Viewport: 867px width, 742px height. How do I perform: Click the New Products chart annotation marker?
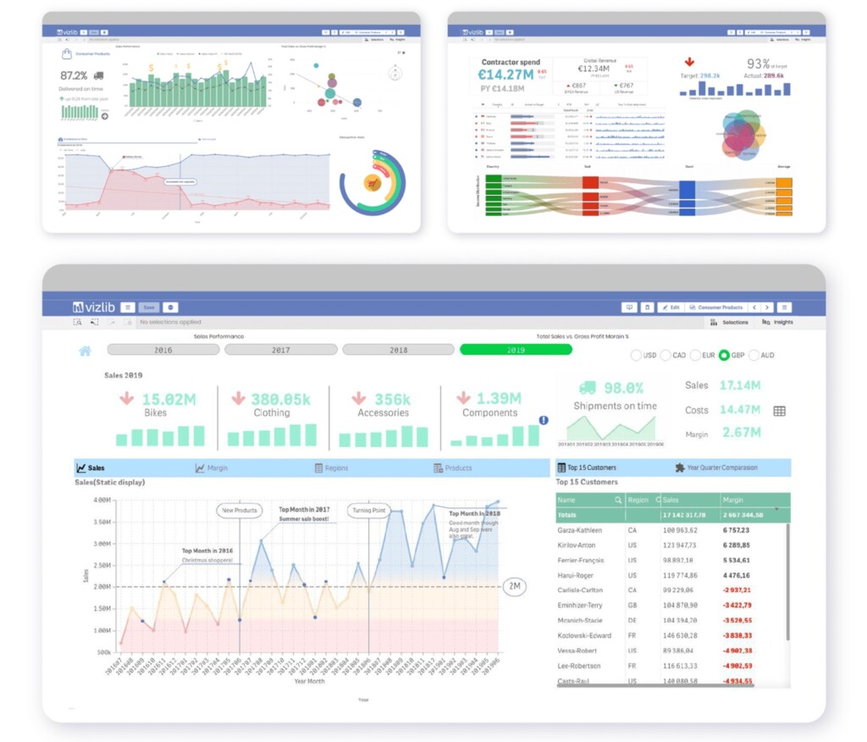pos(240,511)
